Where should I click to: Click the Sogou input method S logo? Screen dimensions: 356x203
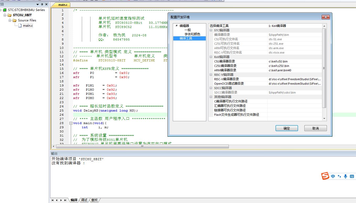click(x=325, y=176)
